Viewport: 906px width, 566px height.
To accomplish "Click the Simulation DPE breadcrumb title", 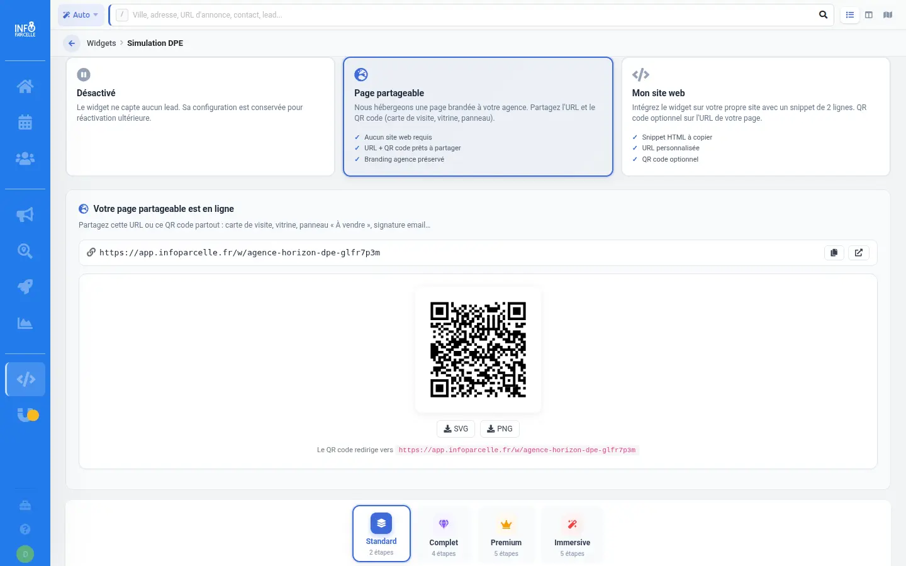I will (x=155, y=43).
